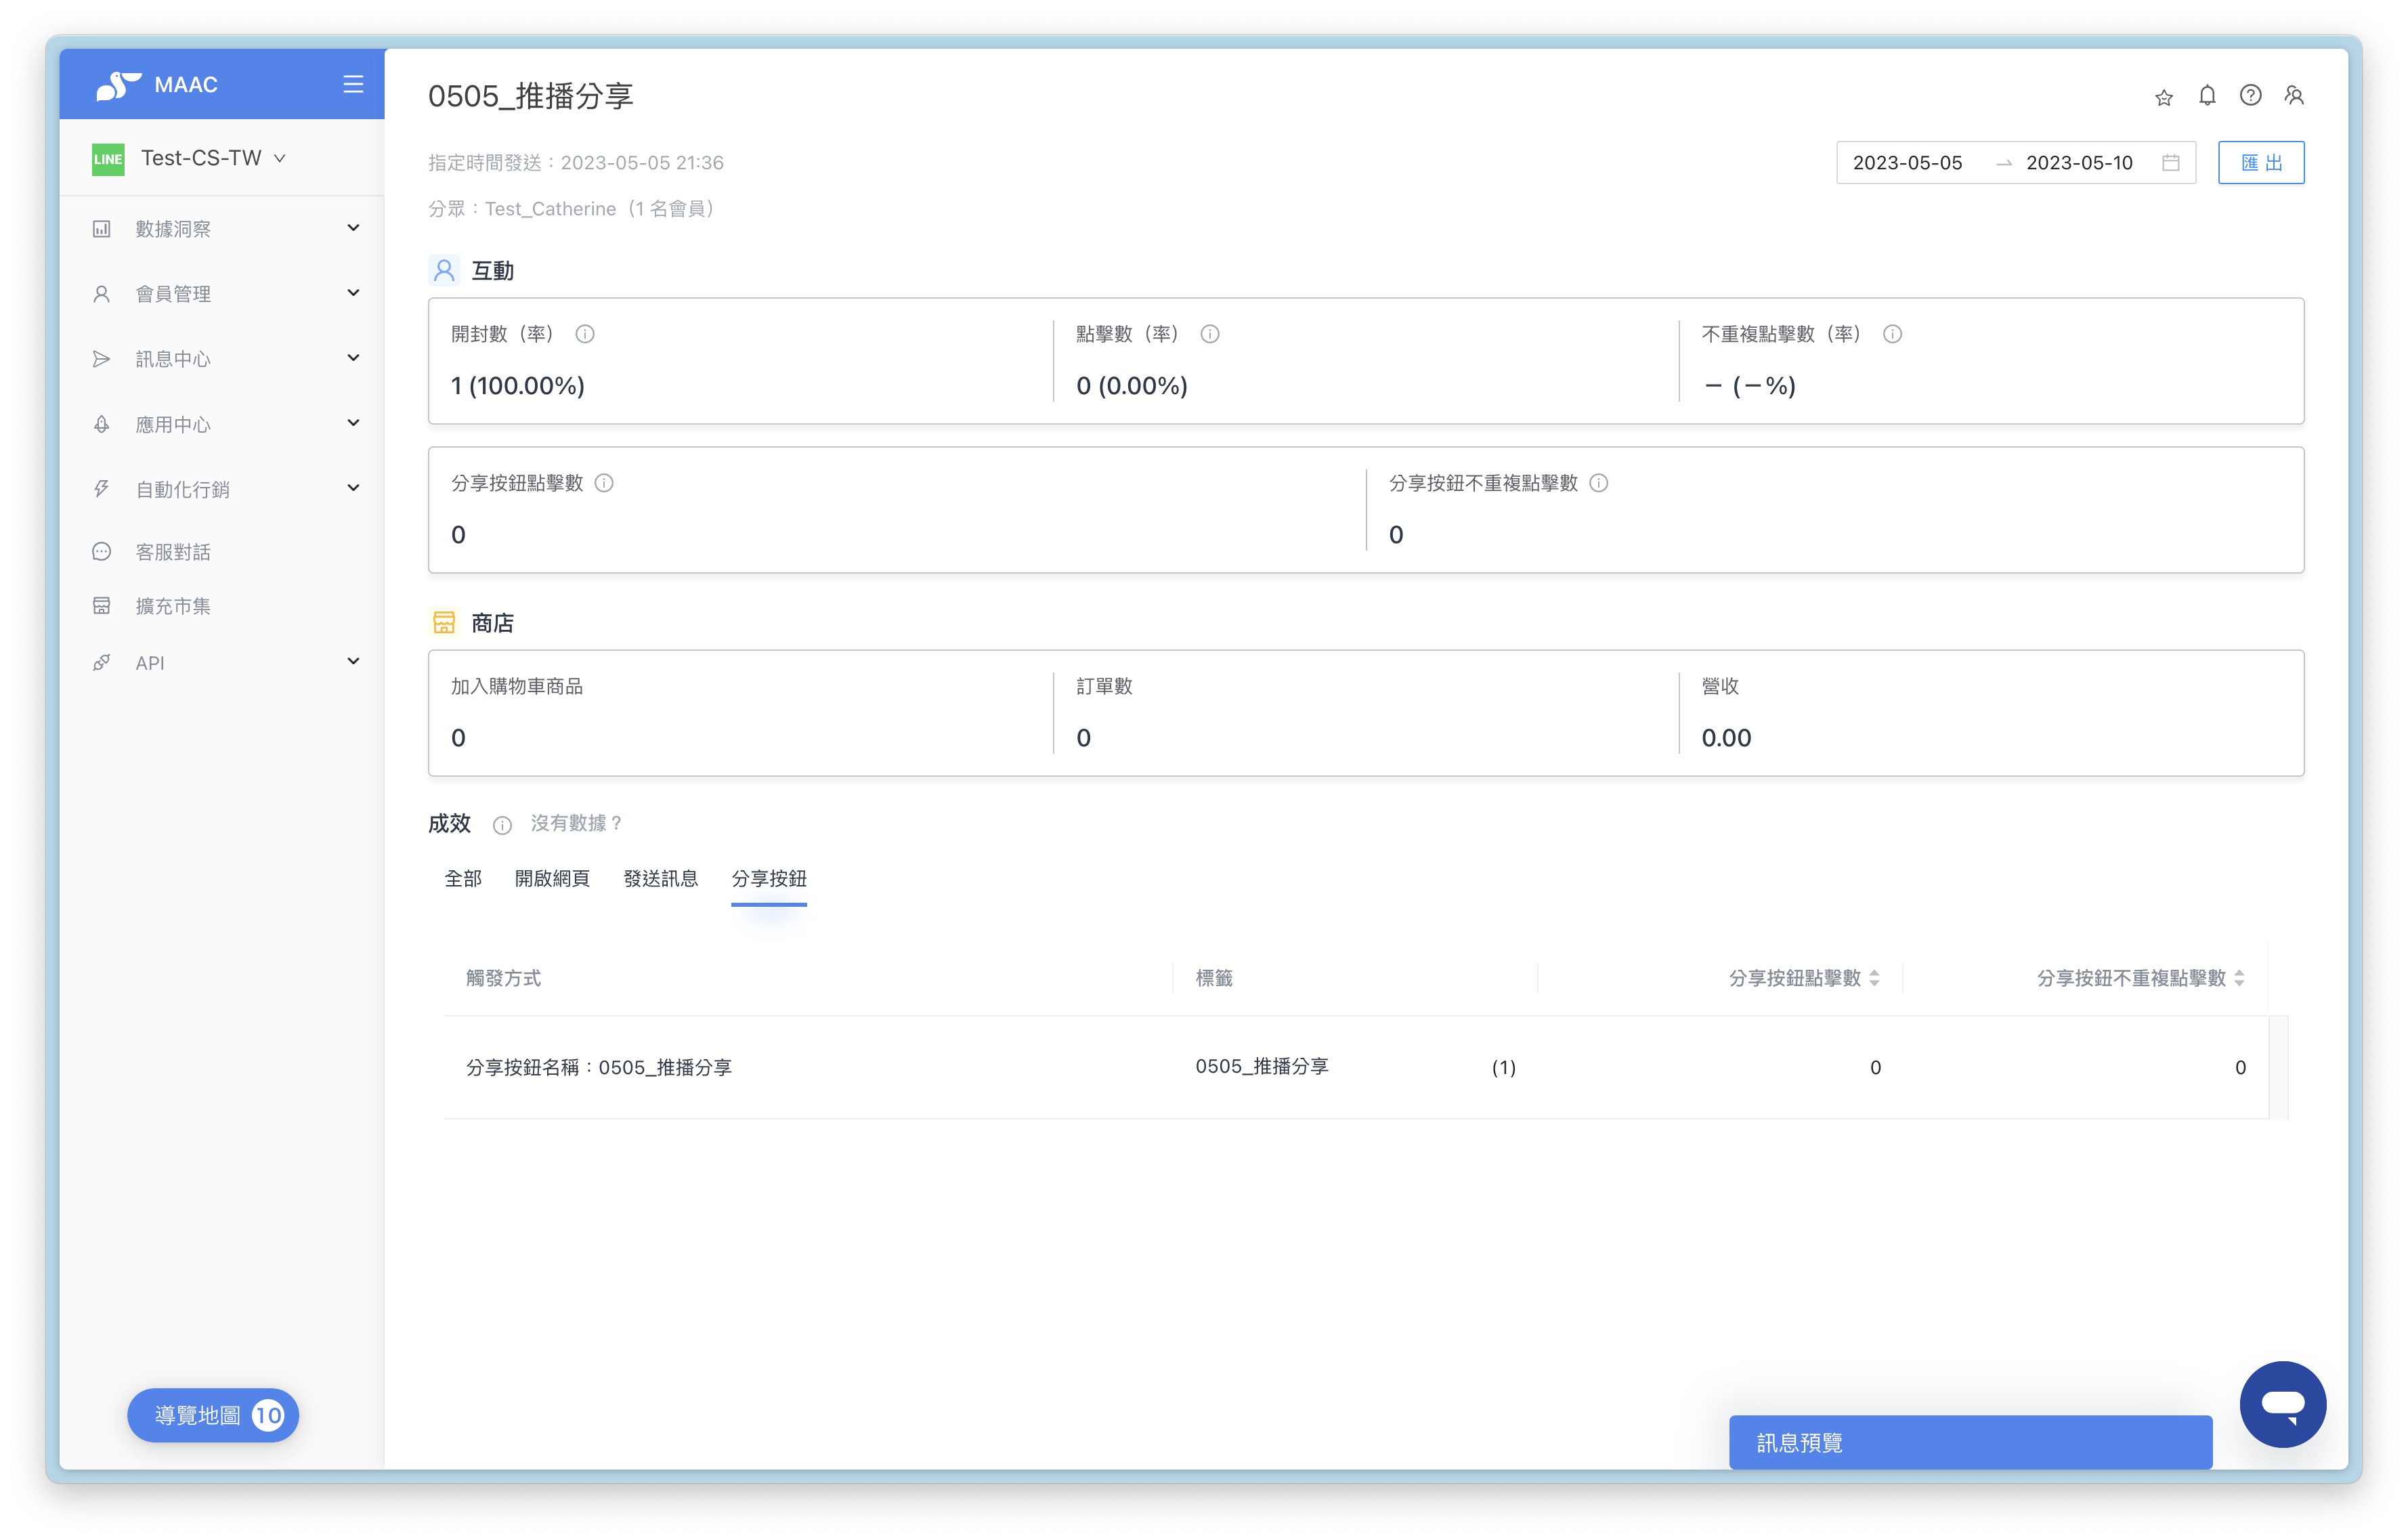Open the date range calendar icon
The width and height of the screenshot is (2408, 1540).
tap(2170, 163)
